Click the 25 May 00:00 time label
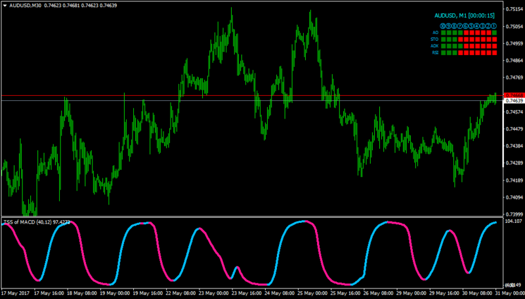 pos(313,293)
